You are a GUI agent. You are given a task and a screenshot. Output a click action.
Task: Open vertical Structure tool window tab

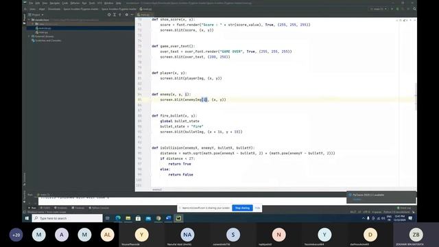coord(25,178)
